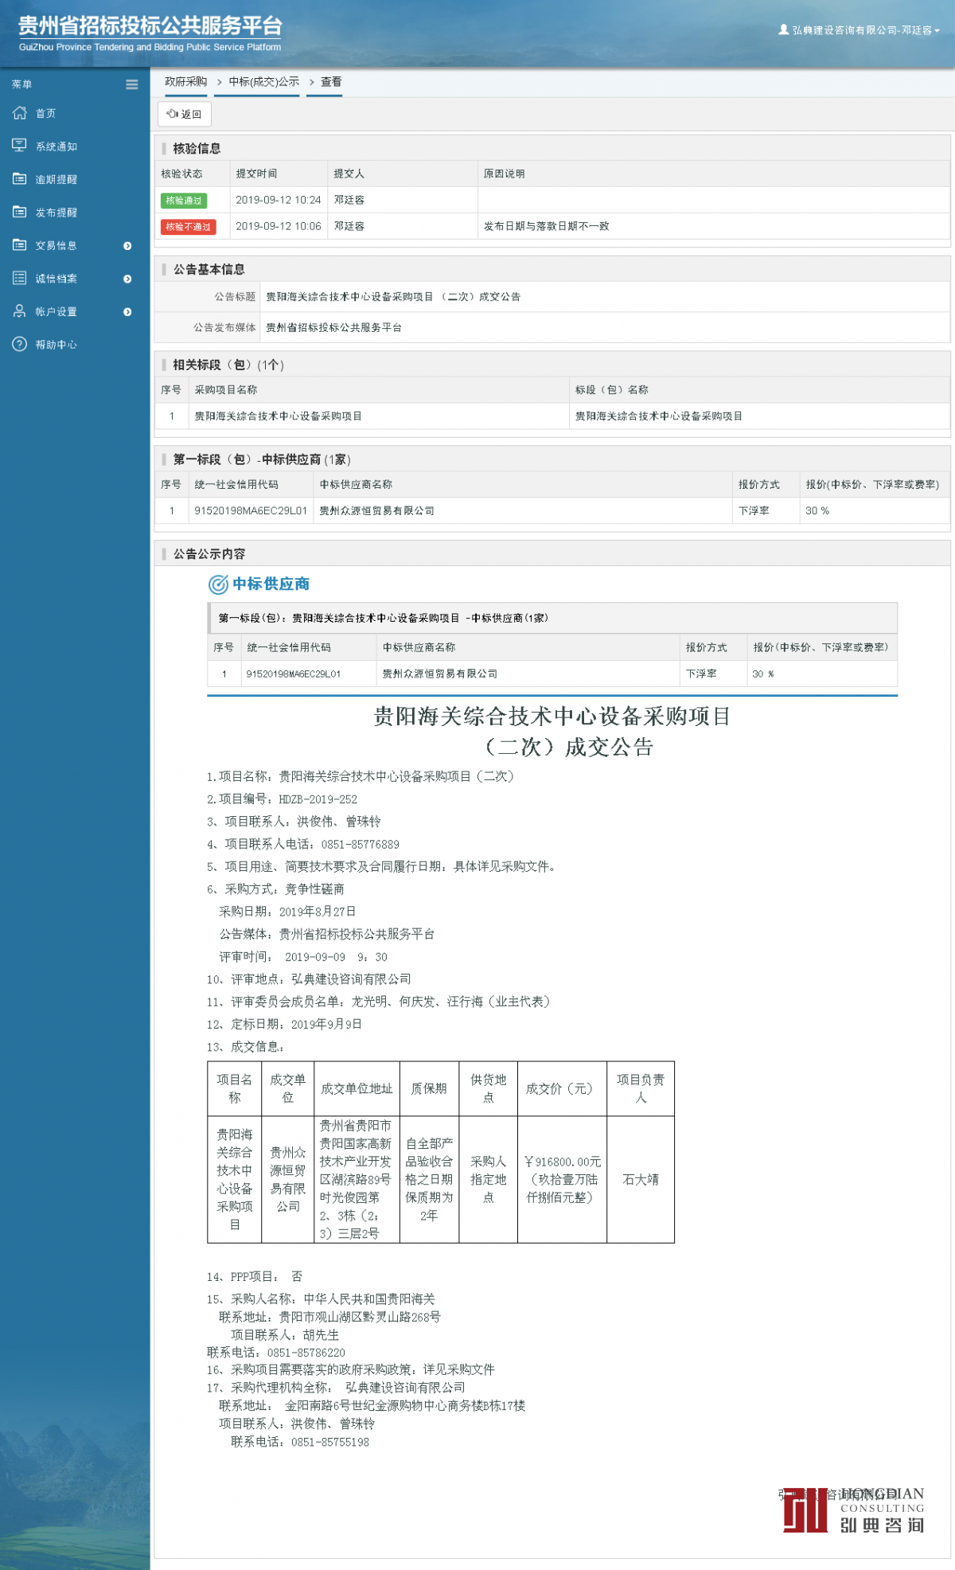Click the 交易信息 sidebar icon
Screen dimensions: 955x1570
pos(20,245)
